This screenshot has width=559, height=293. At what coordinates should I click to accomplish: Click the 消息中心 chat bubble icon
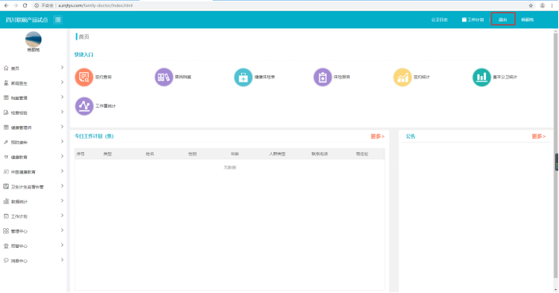click(6, 261)
